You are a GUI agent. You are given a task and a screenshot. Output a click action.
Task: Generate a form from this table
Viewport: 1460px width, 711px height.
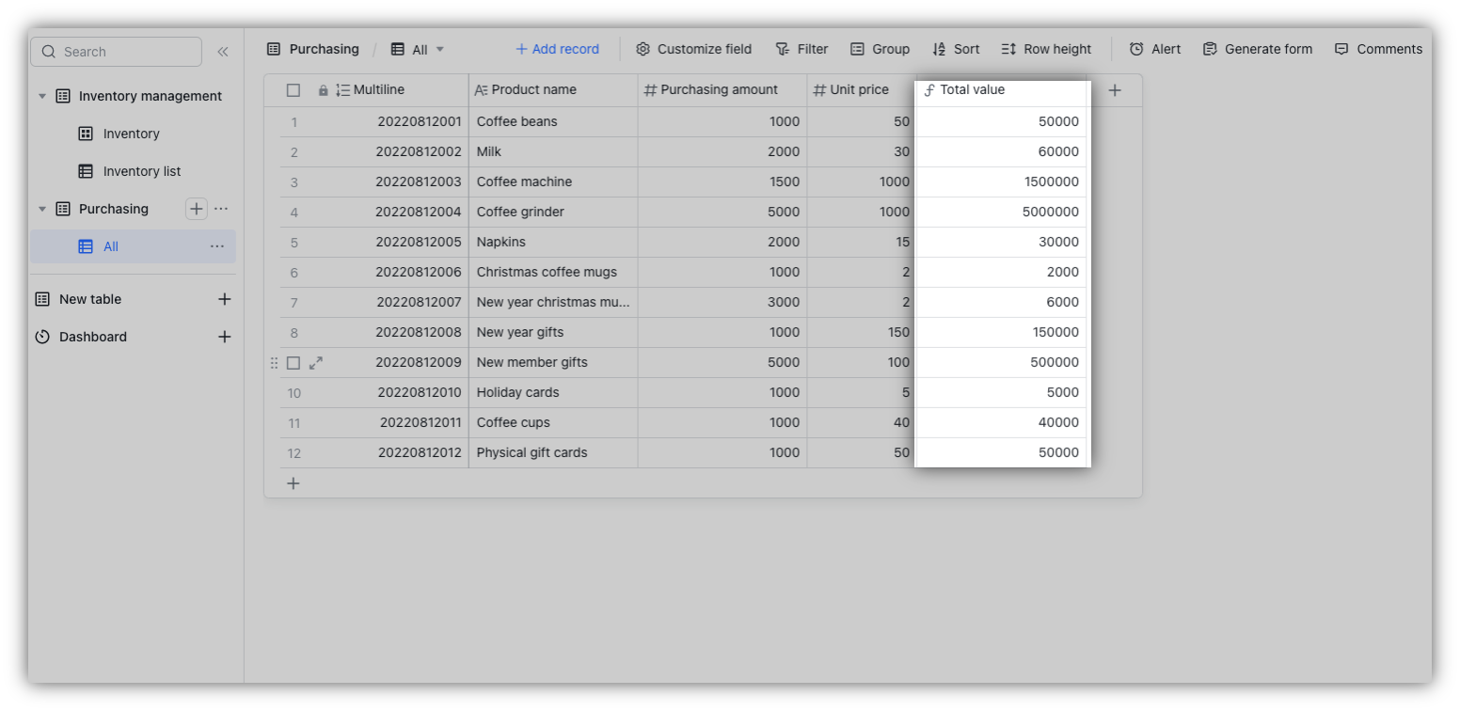pos(1258,48)
